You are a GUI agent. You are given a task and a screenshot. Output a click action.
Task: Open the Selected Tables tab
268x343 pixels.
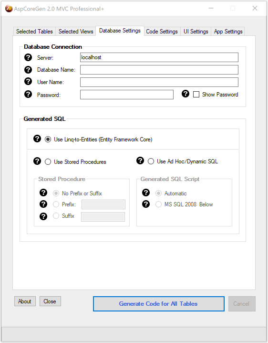pyautogui.click(x=34, y=32)
